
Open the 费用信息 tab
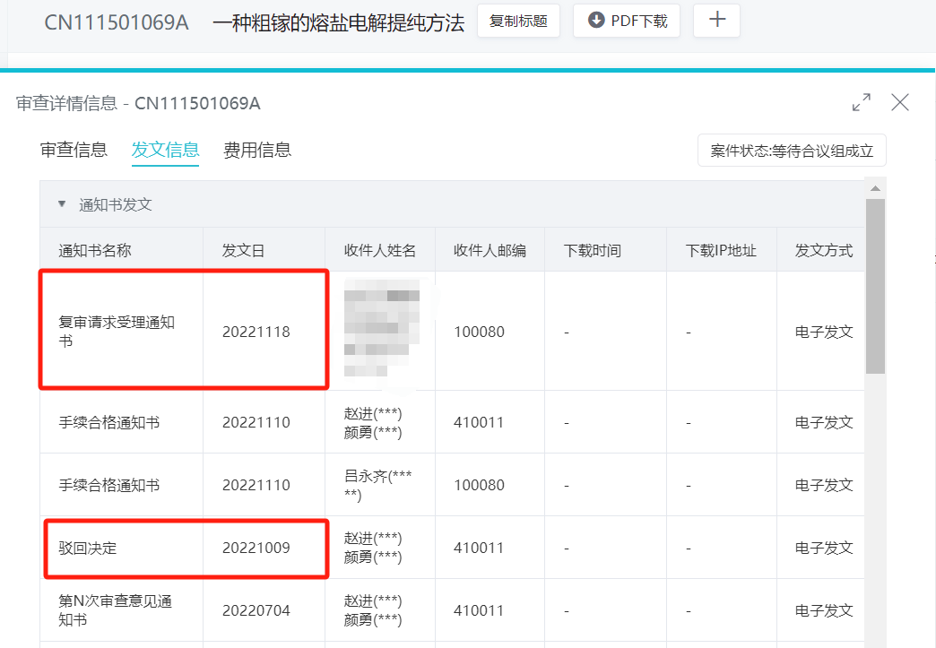[x=257, y=150]
